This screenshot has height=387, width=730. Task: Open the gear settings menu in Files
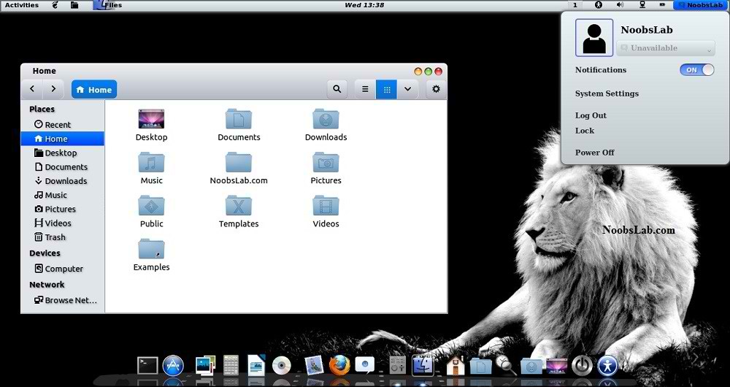pos(437,89)
